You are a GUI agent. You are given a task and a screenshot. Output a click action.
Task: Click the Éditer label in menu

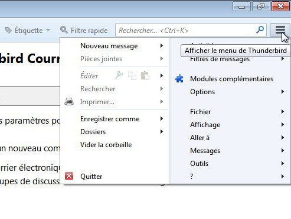coord(89,75)
